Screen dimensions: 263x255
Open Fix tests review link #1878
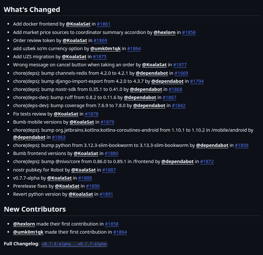(92, 114)
